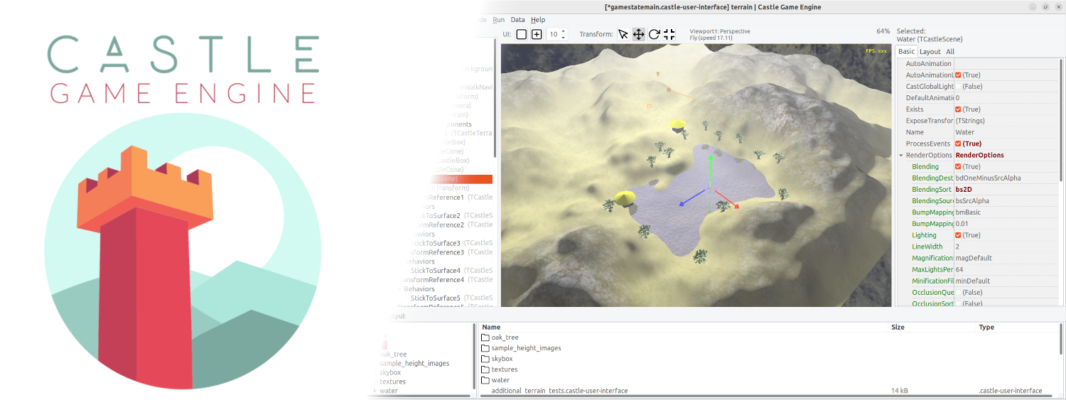Select the Transform select (arrow) tool
The height and width of the screenshot is (400, 1066).
coord(623,34)
